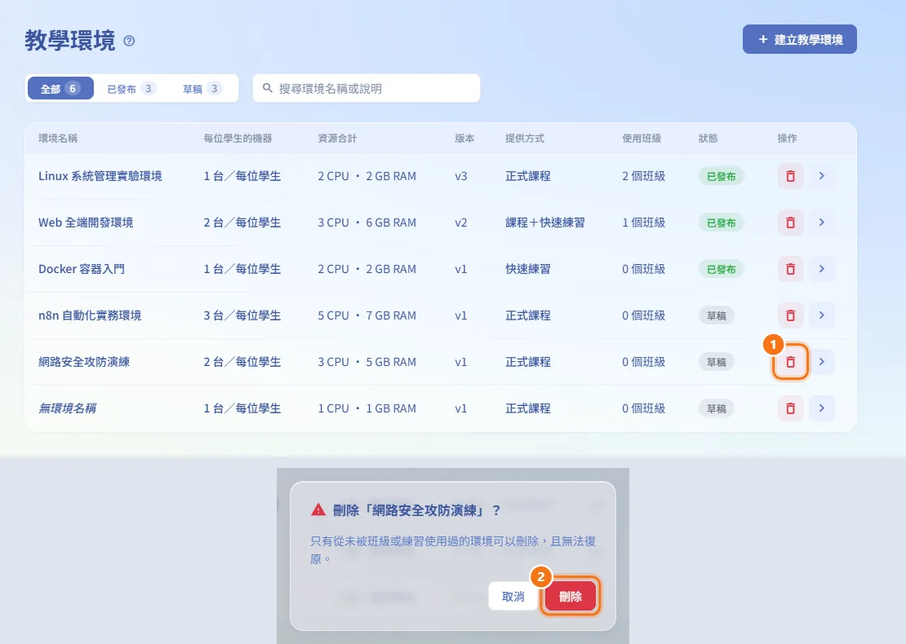Click trash icon on 無環境名稱 row
This screenshot has height=644, width=906.
[790, 408]
